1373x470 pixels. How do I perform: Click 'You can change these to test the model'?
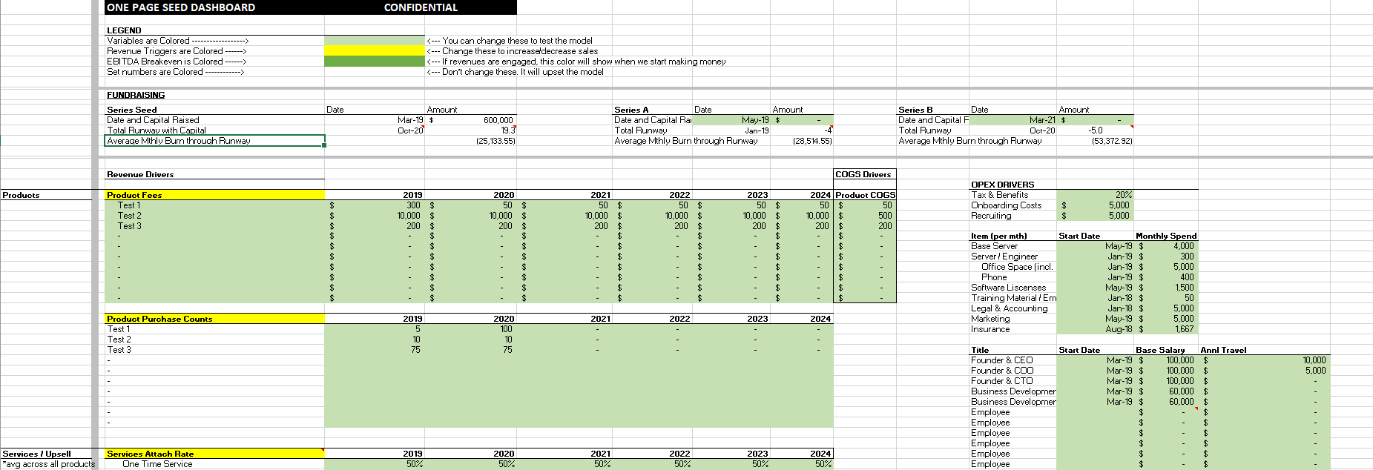[517, 41]
